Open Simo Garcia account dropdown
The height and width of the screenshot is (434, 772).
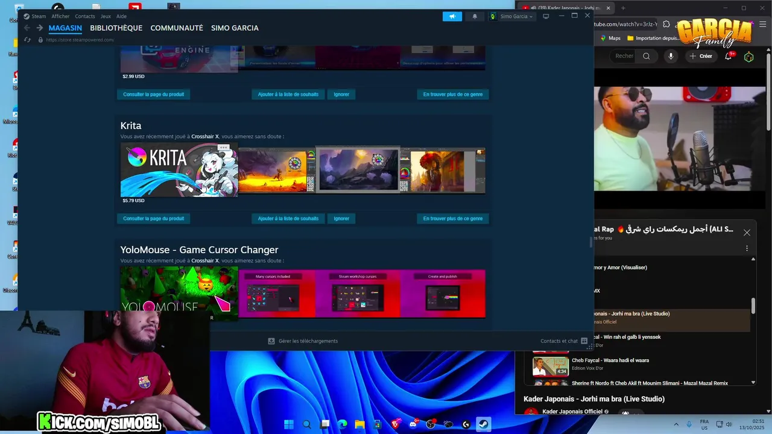click(512, 16)
